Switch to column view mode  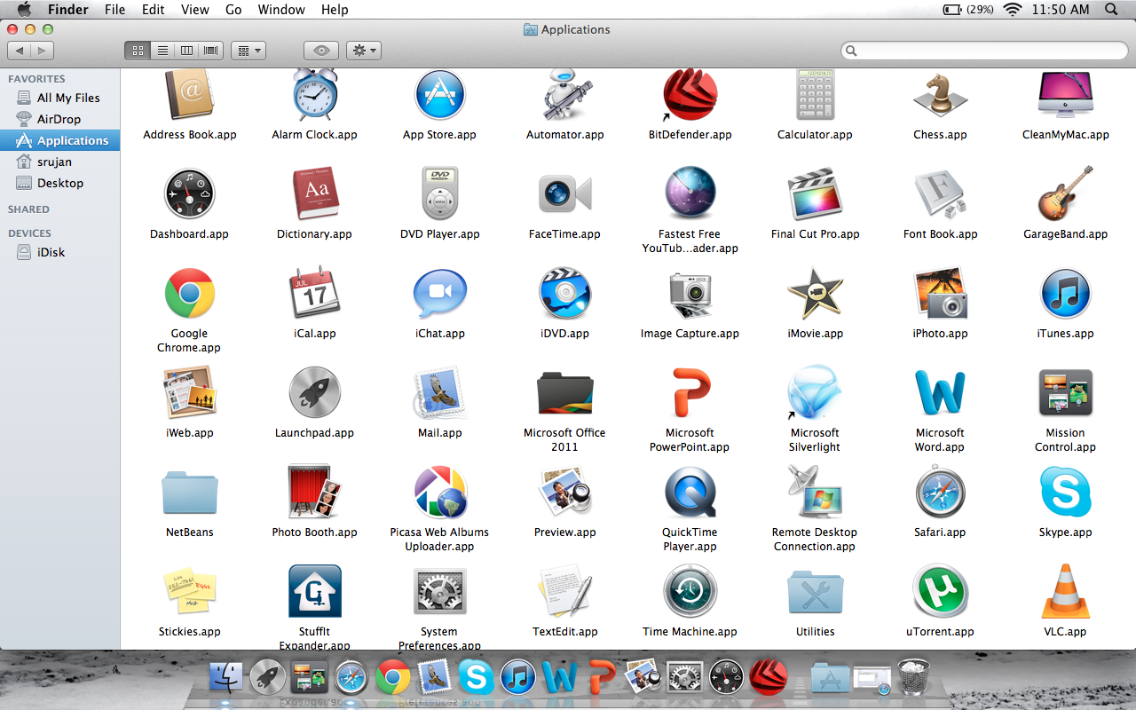187,51
